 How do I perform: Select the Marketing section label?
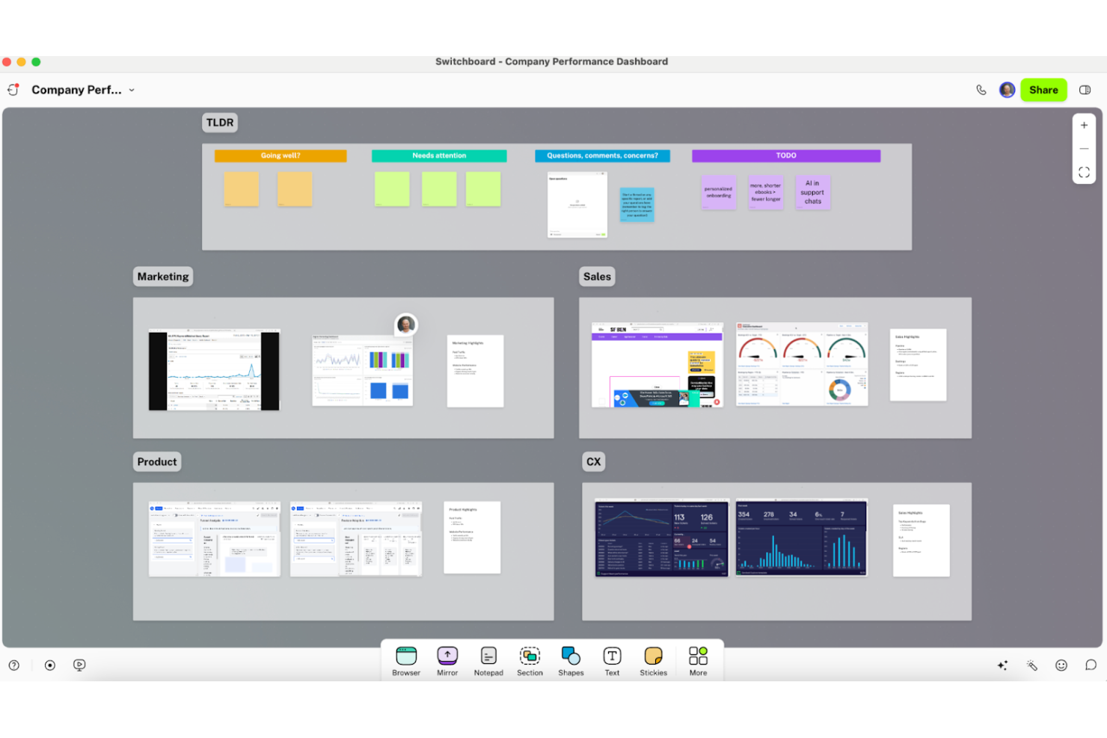pos(163,277)
